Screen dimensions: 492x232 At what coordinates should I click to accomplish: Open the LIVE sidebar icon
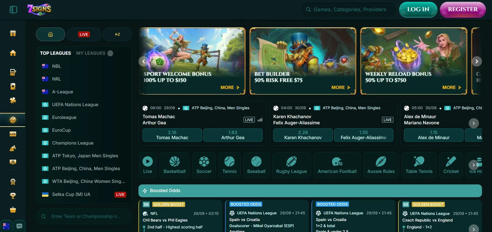coord(13,134)
